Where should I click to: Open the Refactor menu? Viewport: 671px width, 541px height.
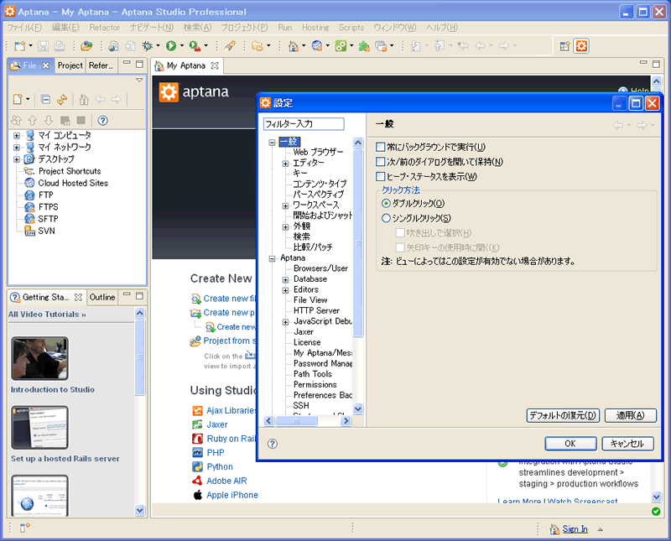tap(104, 28)
